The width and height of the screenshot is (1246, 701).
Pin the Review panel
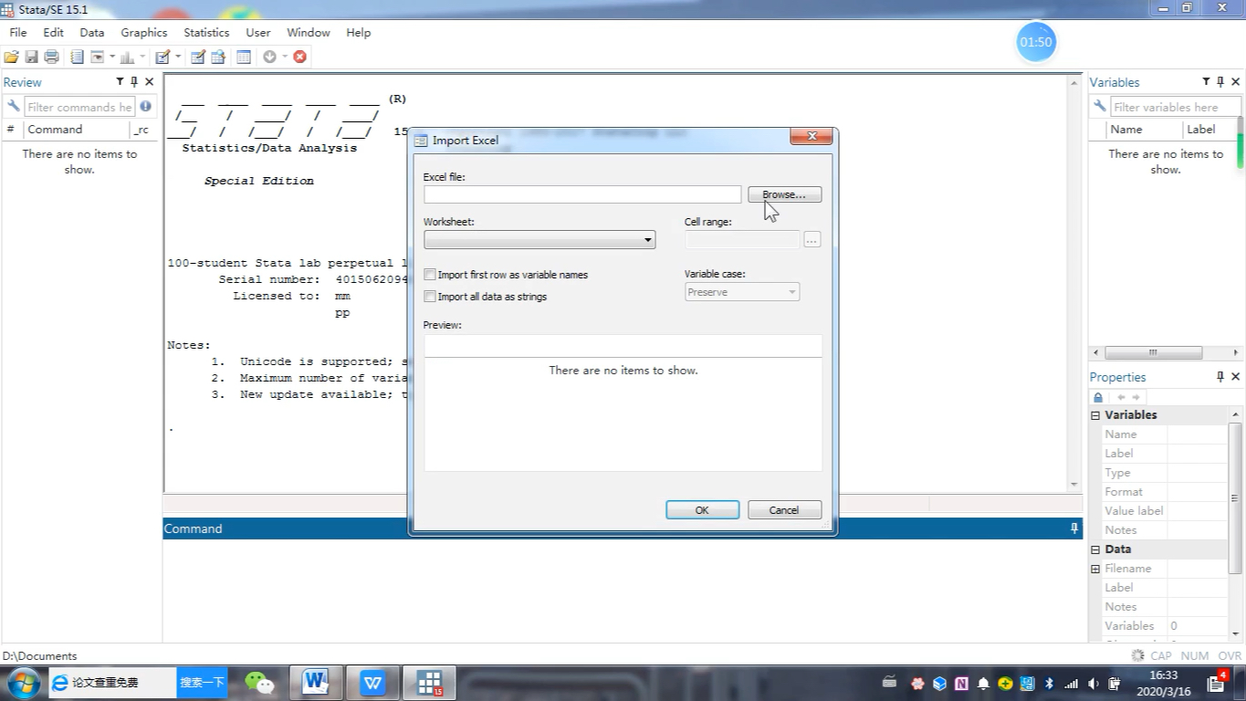134,82
